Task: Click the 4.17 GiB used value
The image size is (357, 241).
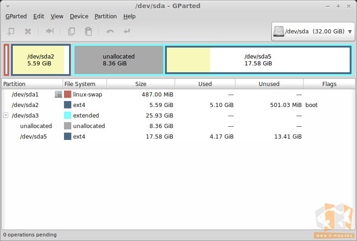Action: coord(222,136)
